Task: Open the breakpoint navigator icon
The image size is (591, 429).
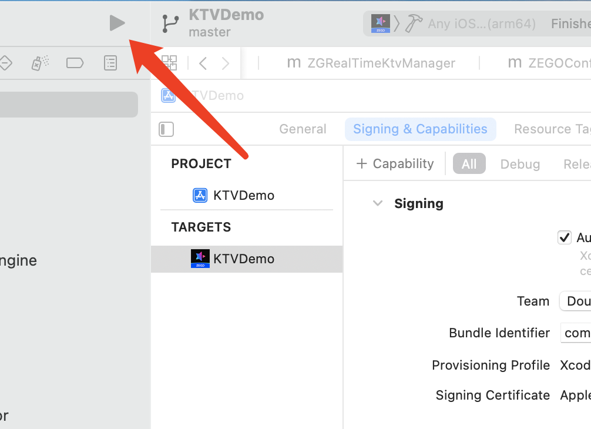Action: coord(75,63)
